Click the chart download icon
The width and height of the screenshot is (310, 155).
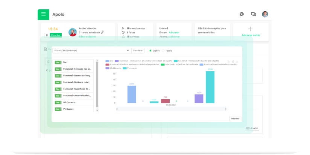tap(237, 61)
